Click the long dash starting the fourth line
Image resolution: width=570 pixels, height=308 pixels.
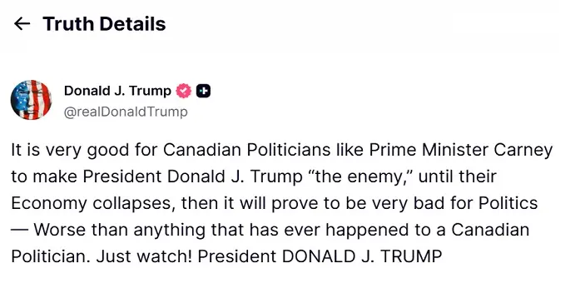coord(20,230)
